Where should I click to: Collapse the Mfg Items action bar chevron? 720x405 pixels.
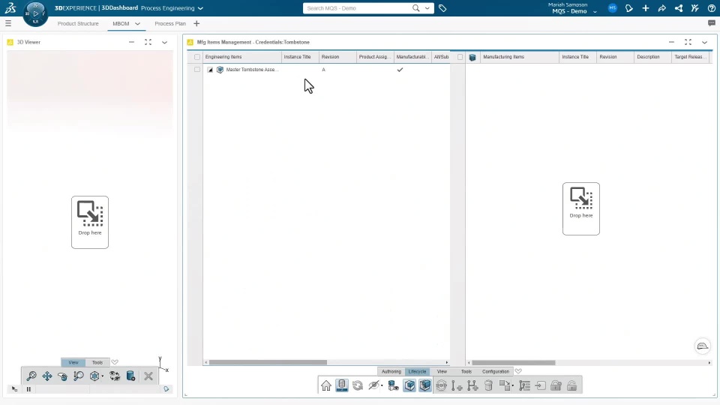click(518, 371)
